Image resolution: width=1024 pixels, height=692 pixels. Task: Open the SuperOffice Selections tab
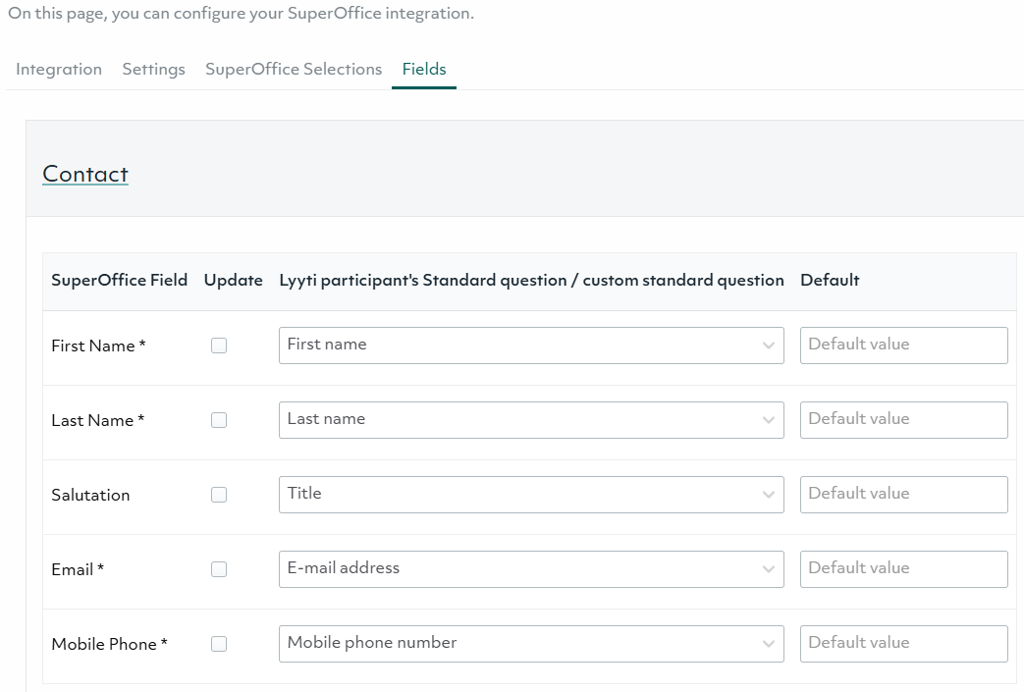(294, 70)
